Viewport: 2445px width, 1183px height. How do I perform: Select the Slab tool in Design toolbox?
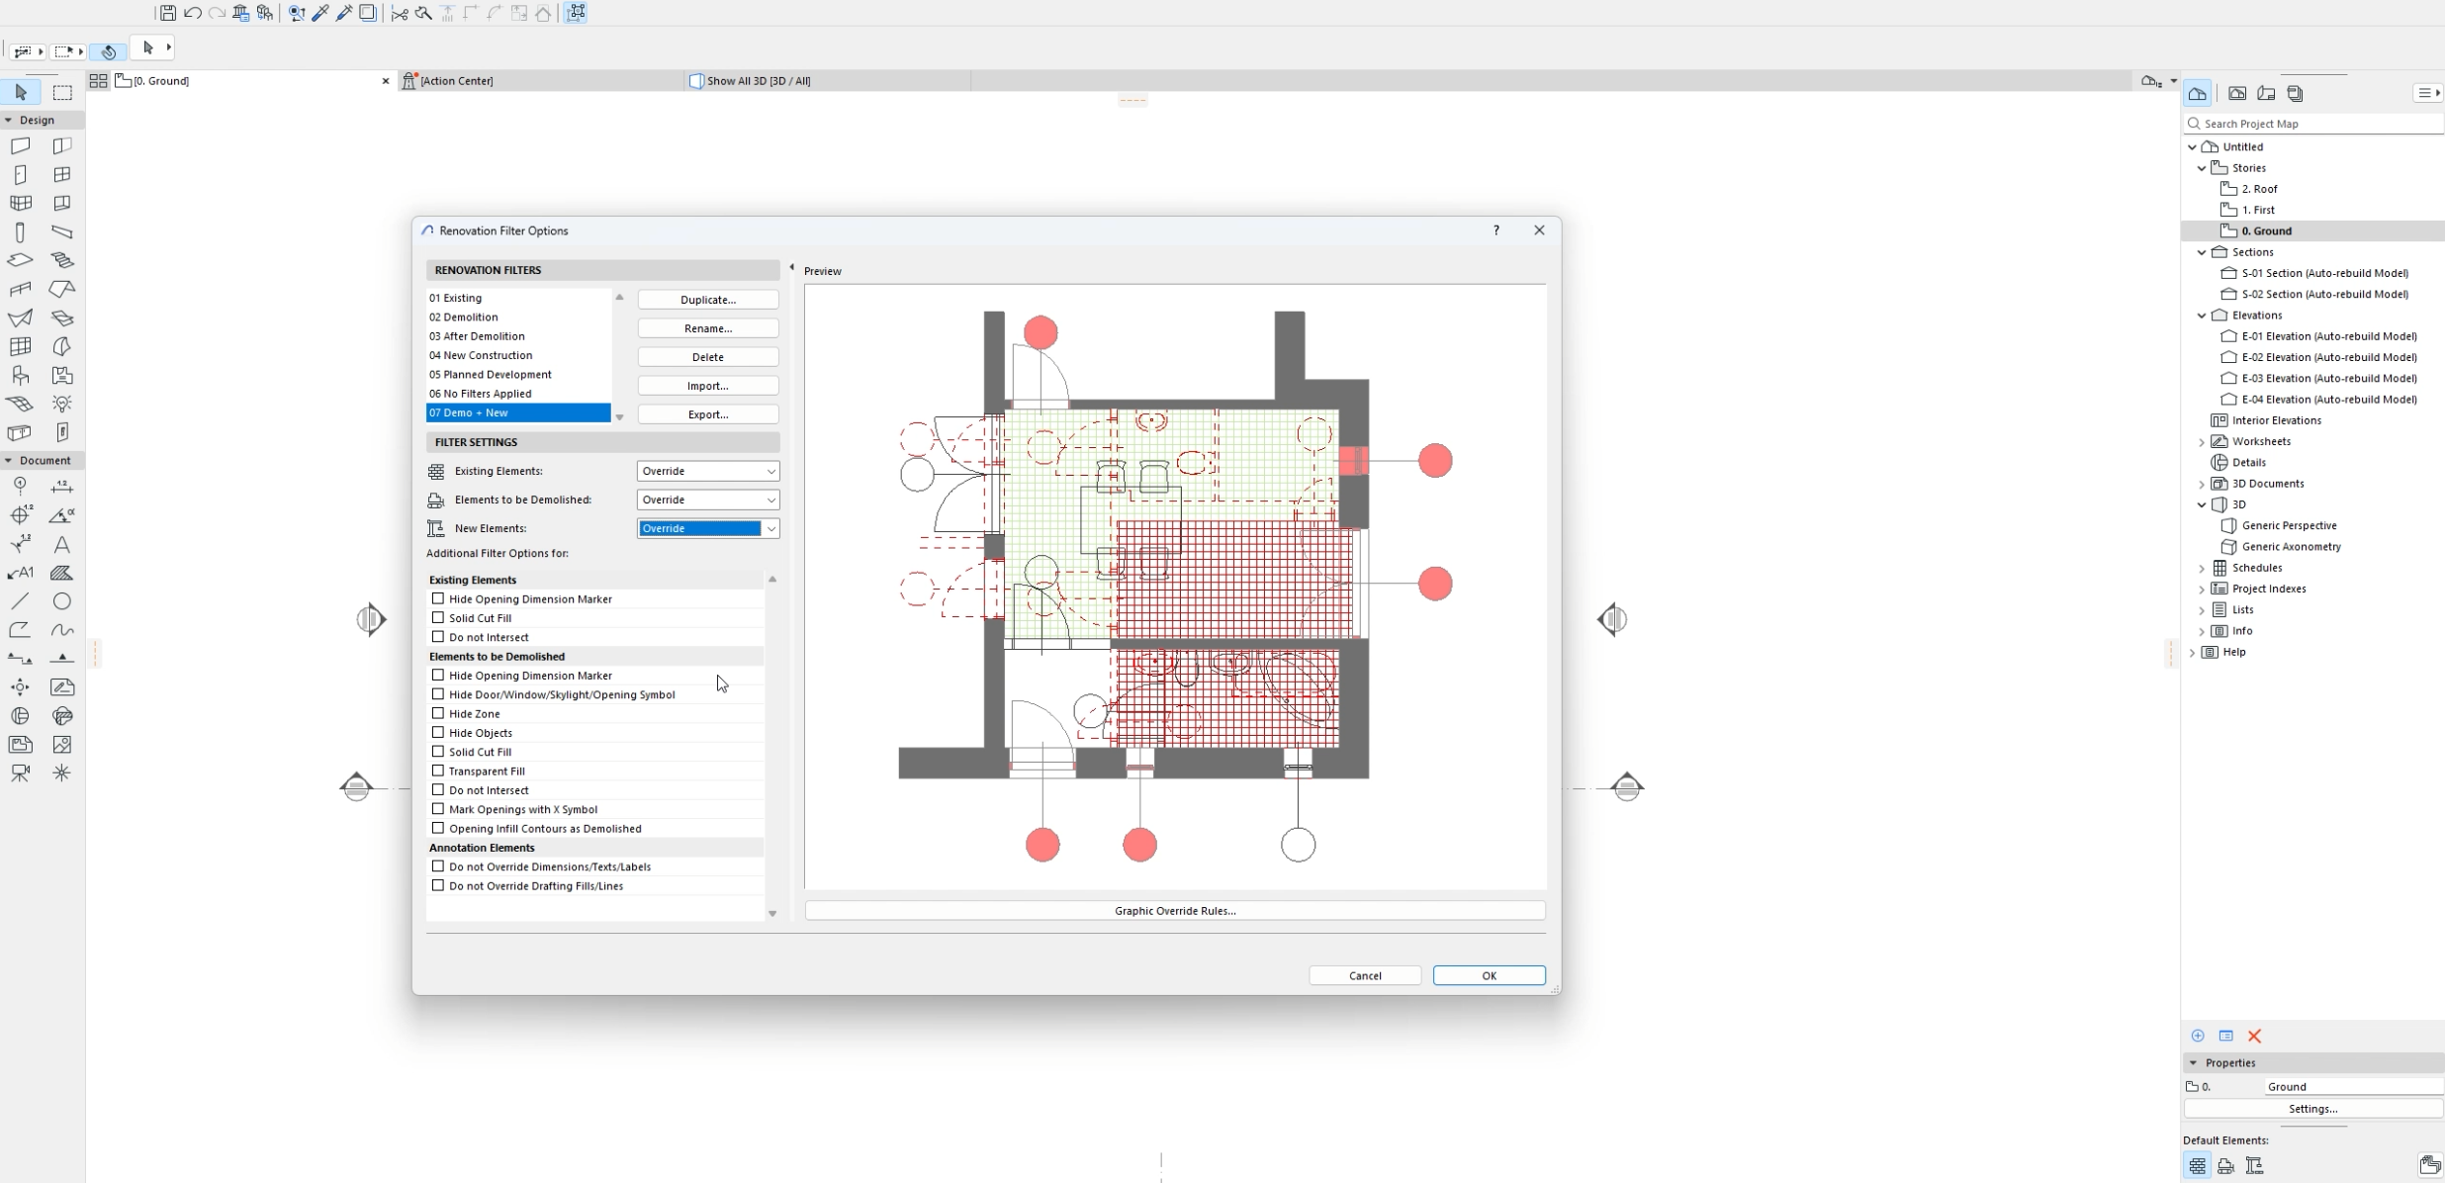click(x=21, y=260)
